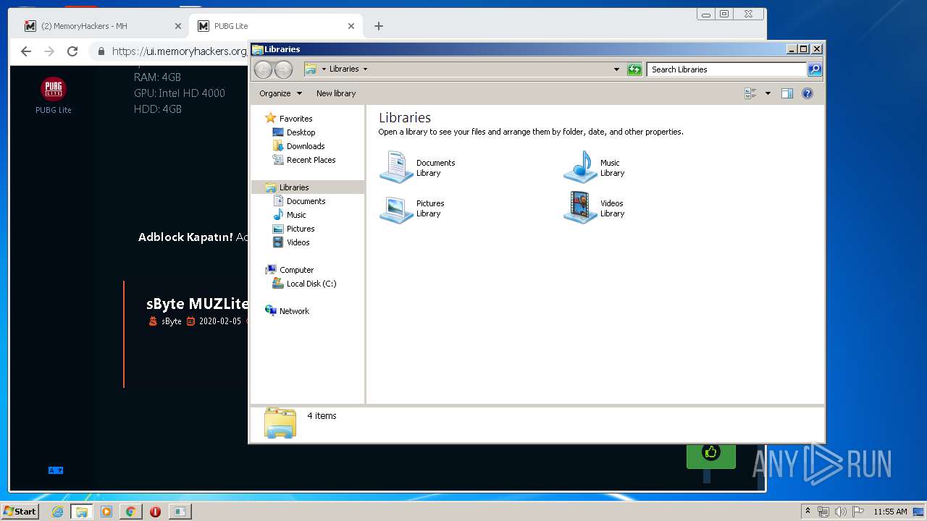Expand root dropdown arrow before Libraries breadcrumb

tap(324, 69)
